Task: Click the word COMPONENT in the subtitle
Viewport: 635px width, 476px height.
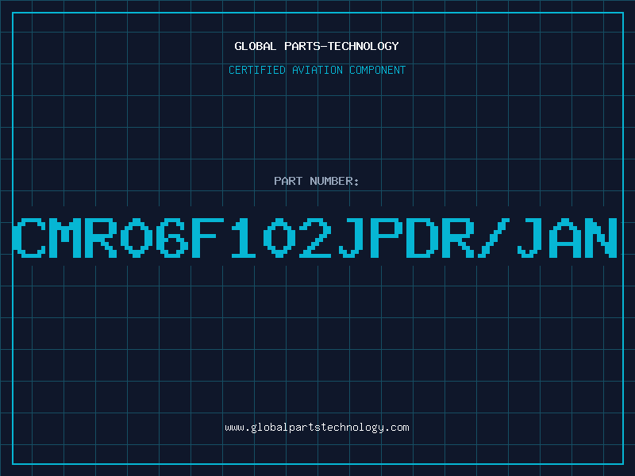Action: click(x=378, y=70)
